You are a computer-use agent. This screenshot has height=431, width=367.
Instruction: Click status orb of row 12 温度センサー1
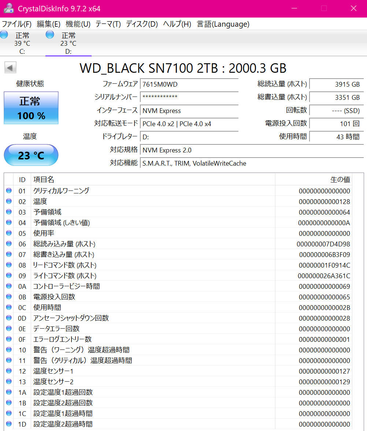[9, 371]
